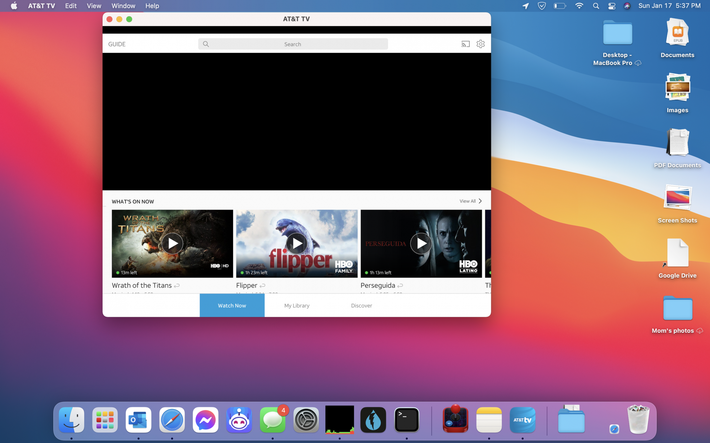Launch the AT&T TV app from the dock
The height and width of the screenshot is (443, 710).
522,420
